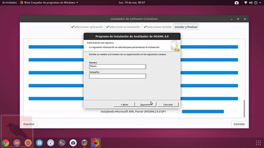Open Google Chrome from the dock
Screen dimensions: 264x148
point(5,143)
